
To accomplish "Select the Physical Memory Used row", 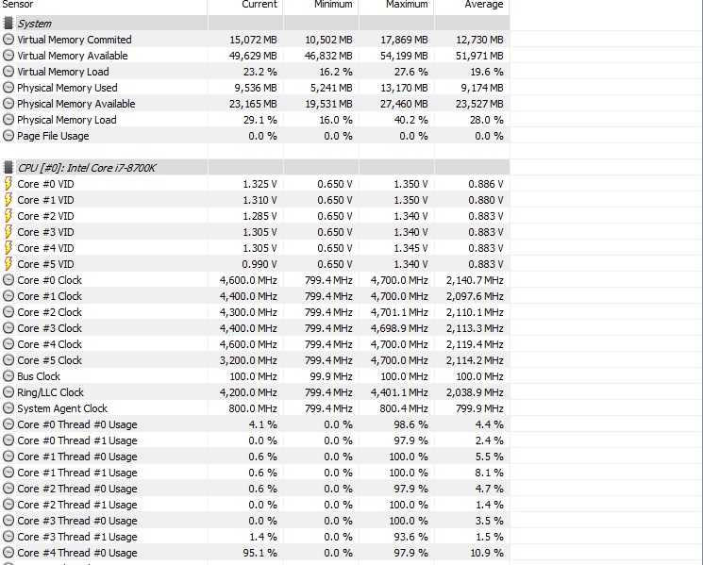I will pos(255,88).
